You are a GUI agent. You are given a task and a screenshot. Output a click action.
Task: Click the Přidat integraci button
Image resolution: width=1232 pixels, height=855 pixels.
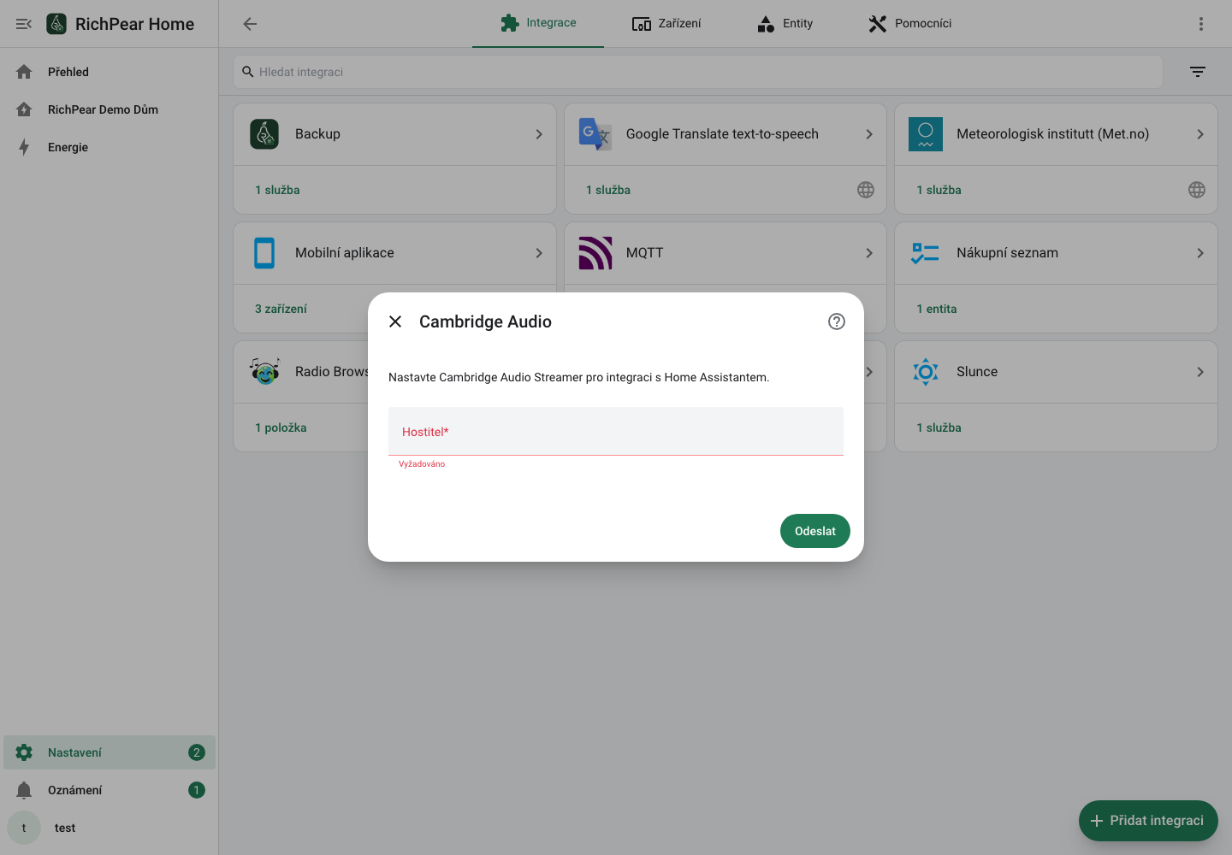coord(1148,821)
